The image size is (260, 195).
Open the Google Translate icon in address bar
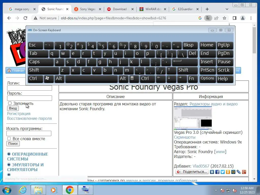(208, 18)
